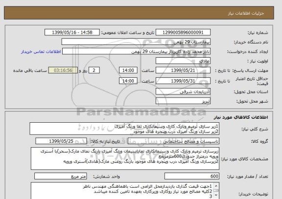Click the request creator name field
282x199 pixels.
tap(136, 51)
